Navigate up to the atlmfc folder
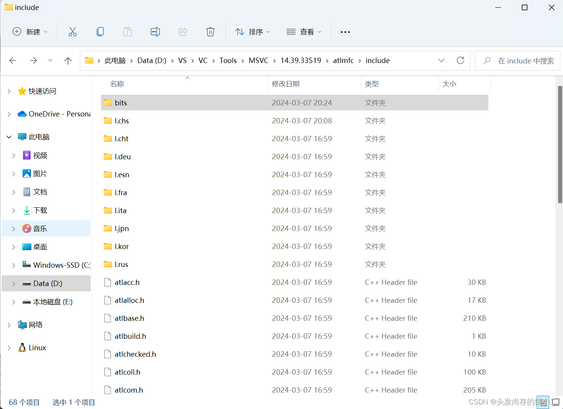Screen dimensions: 563x409 pyautogui.click(x=68, y=60)
